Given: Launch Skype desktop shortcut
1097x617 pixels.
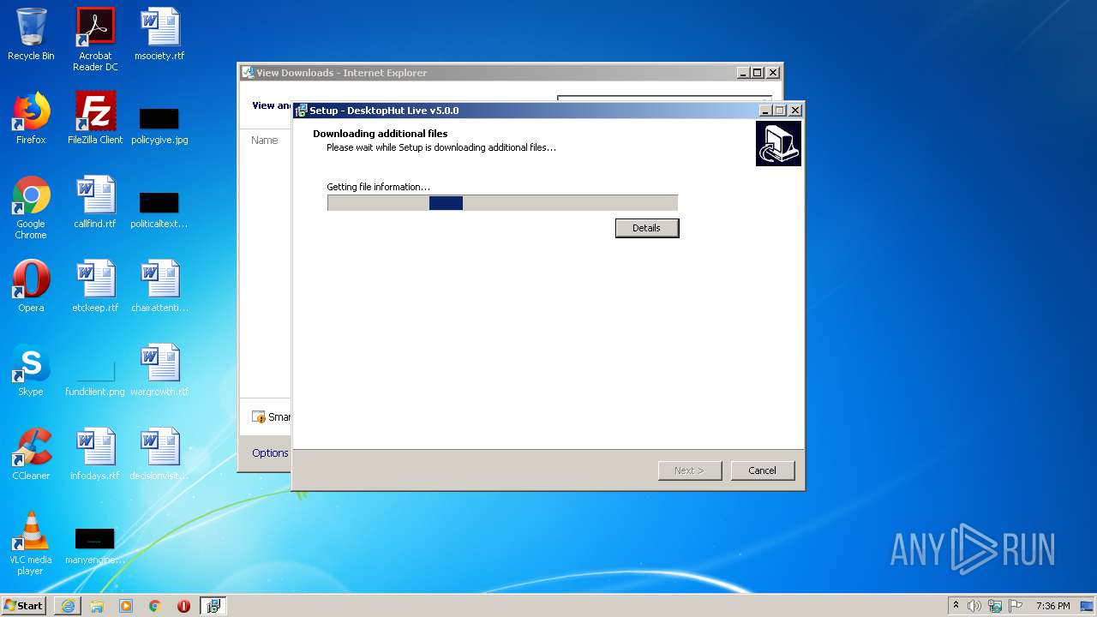Looking at the screenshot, I should point(31,370).
